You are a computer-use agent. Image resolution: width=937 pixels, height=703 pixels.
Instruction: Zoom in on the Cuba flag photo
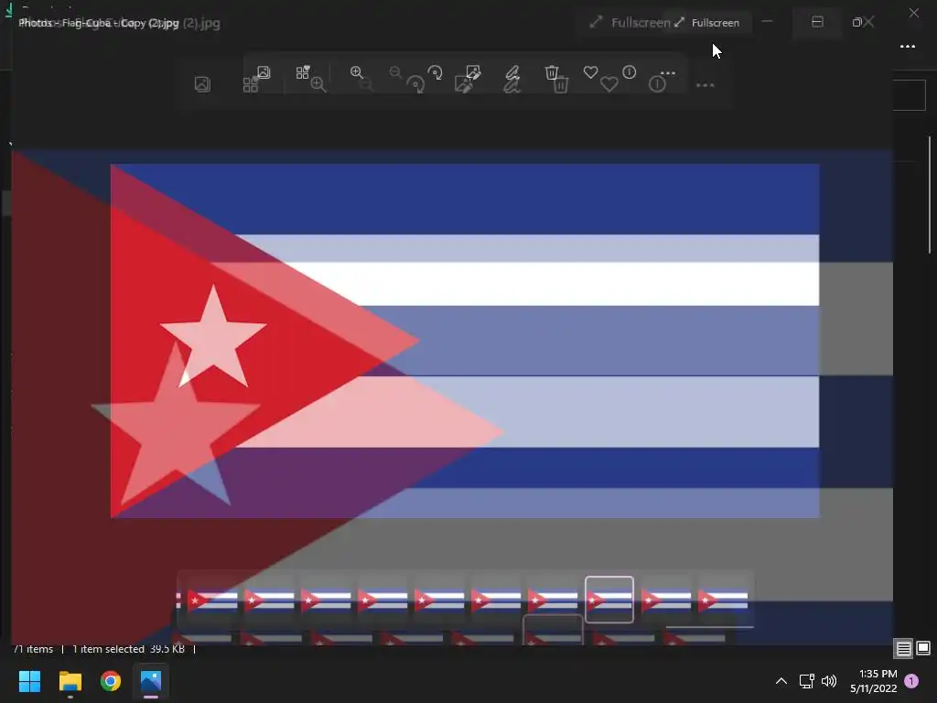pos(357,72)
